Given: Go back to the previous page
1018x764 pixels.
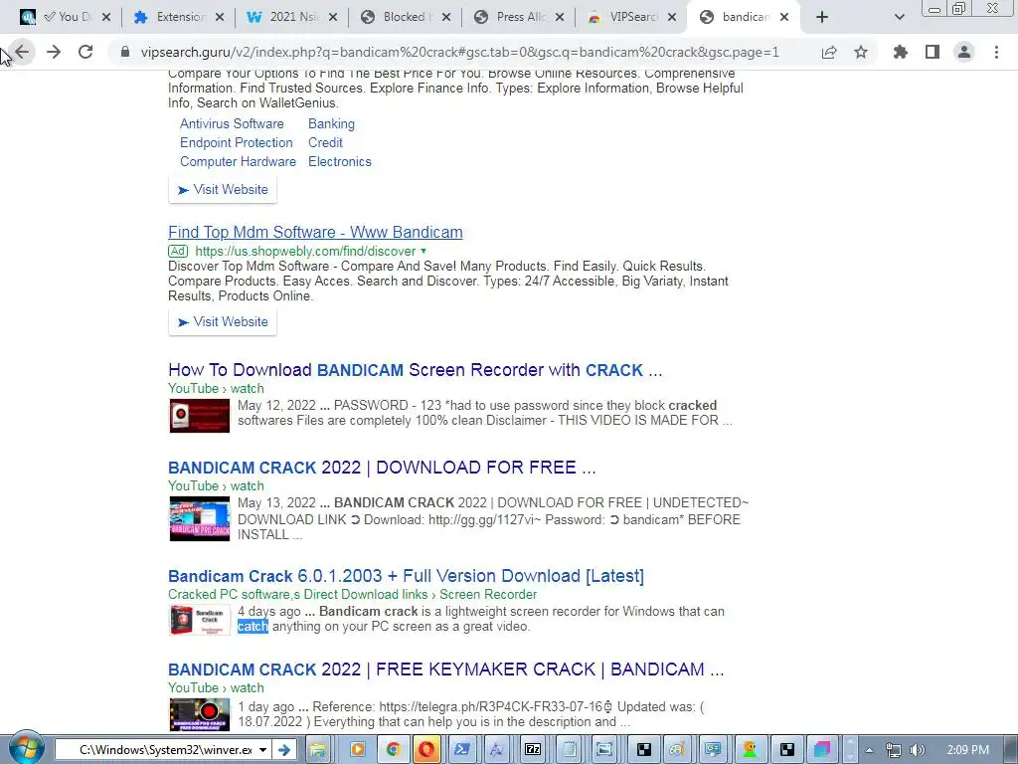Looking at the screenshot, I should (22, 52).
